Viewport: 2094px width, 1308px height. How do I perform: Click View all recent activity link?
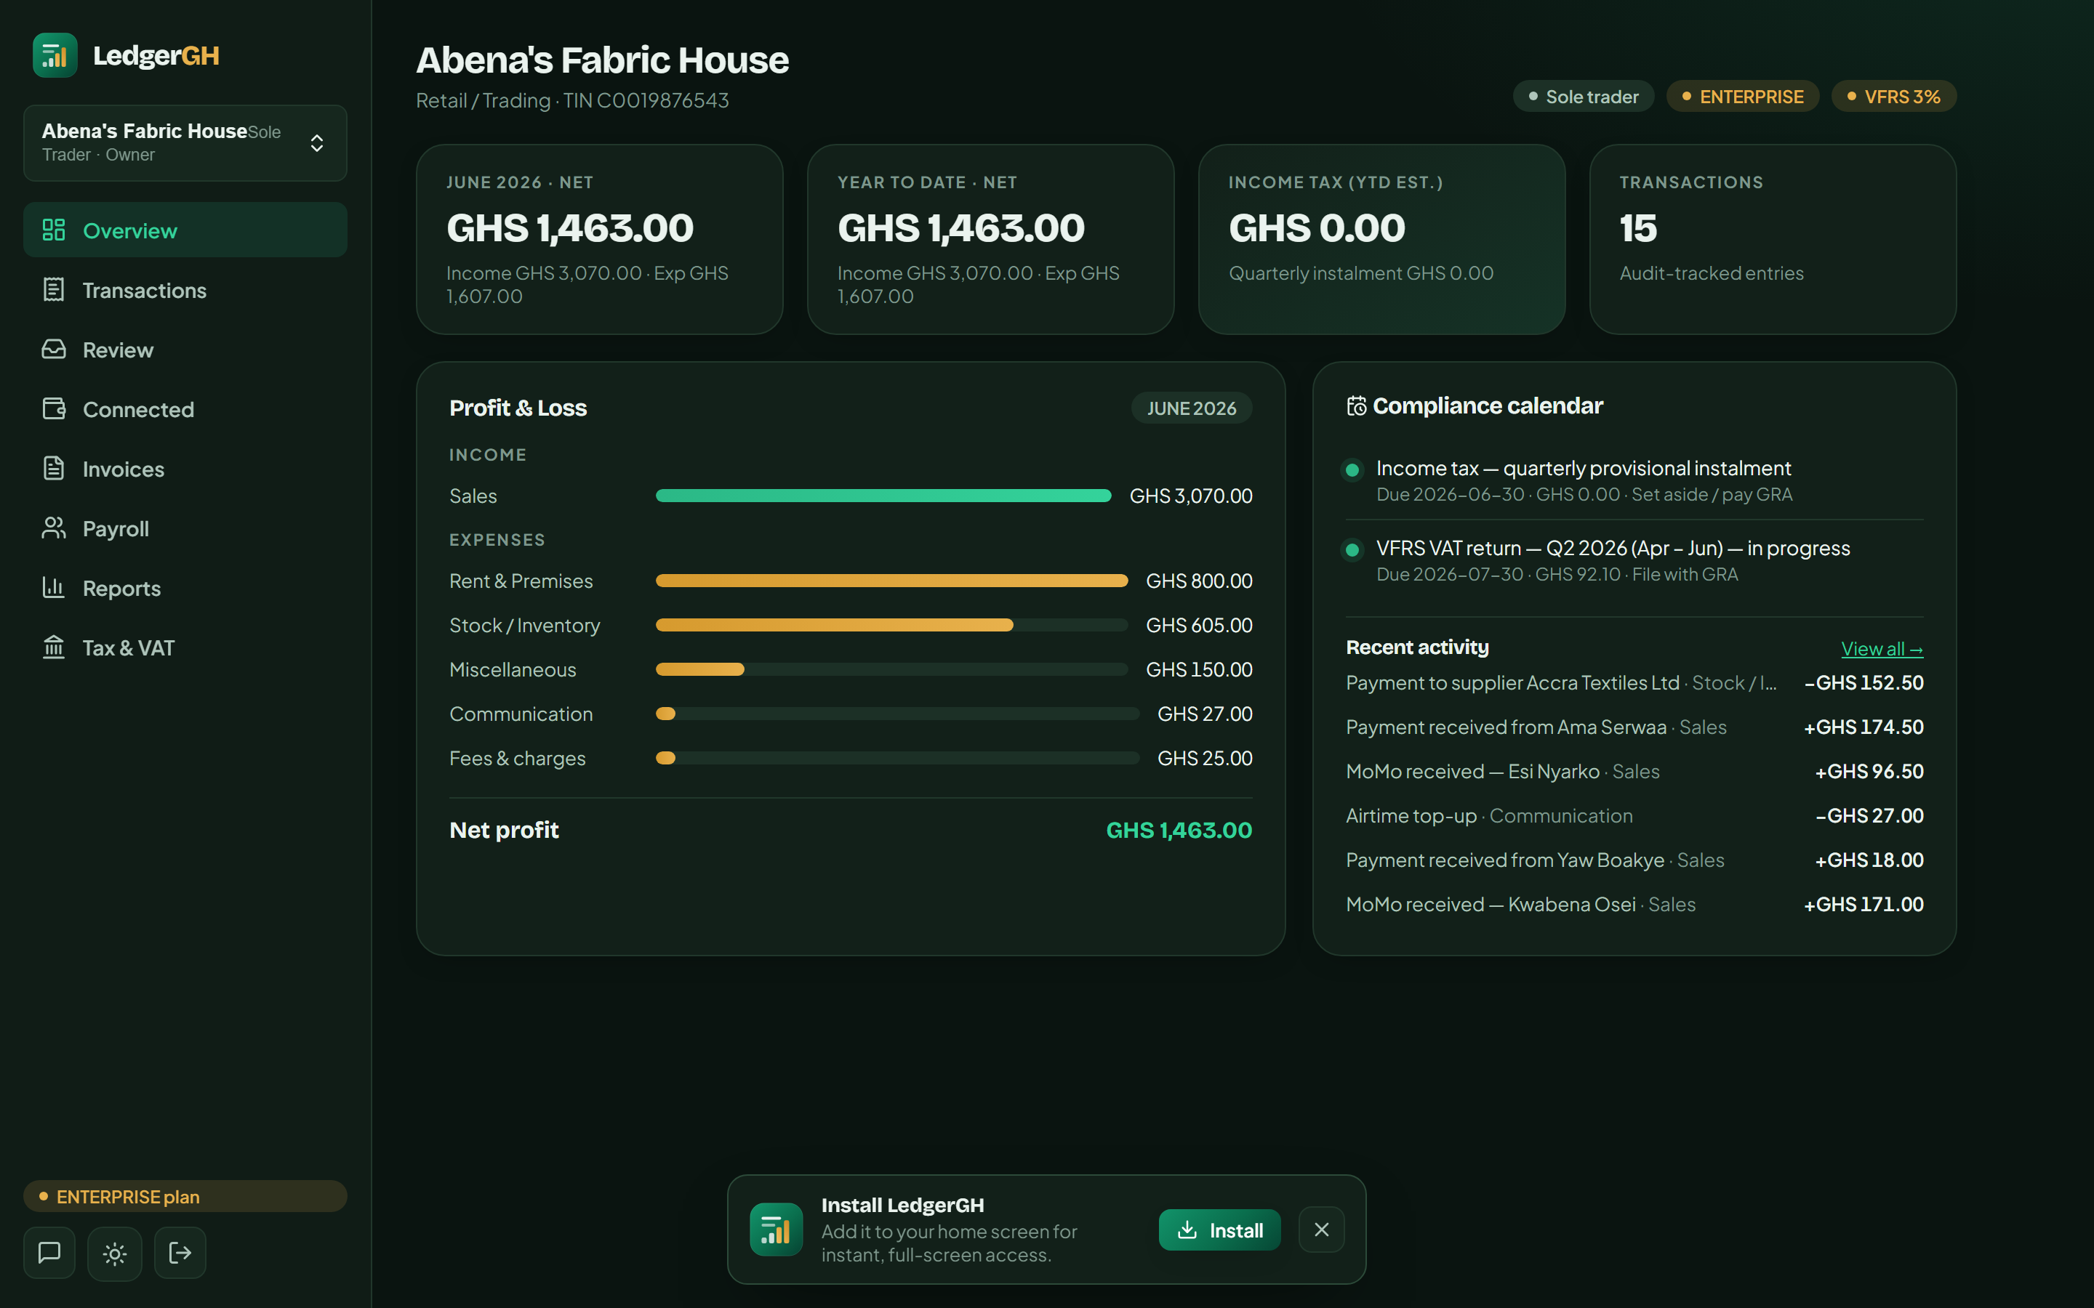click(1881, 649)
